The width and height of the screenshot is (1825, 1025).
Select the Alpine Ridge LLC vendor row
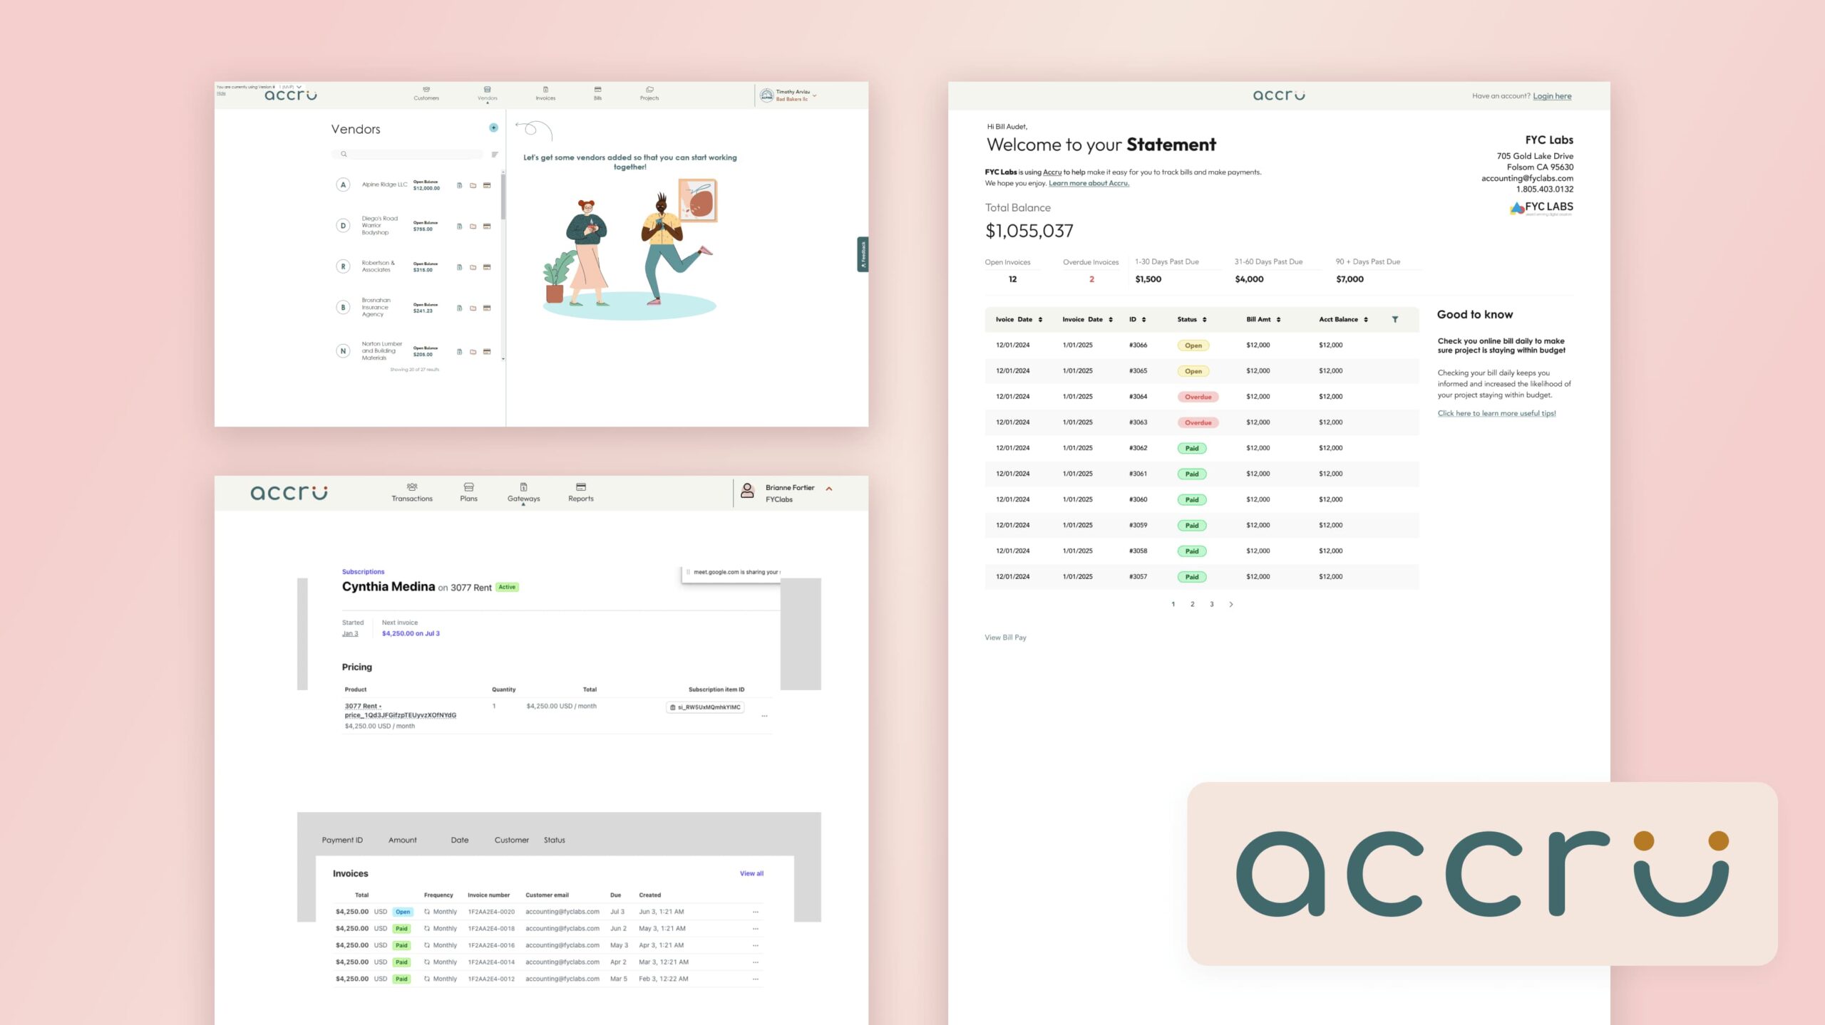[x=414, y=185]
